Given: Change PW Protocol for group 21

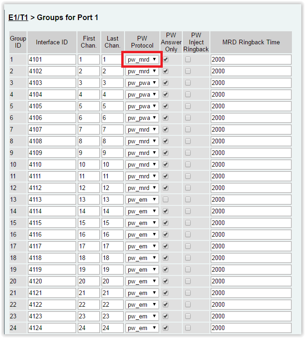Looking at the screenshot, I should point(142,293).
